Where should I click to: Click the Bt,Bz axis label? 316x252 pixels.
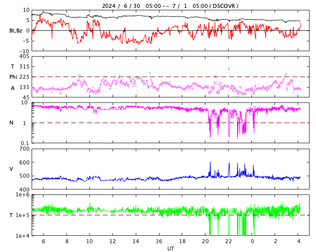(16, 31)
